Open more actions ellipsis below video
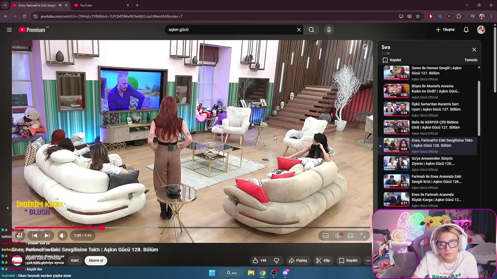This screenshot has height=279, width=497. tap(368, 260)
